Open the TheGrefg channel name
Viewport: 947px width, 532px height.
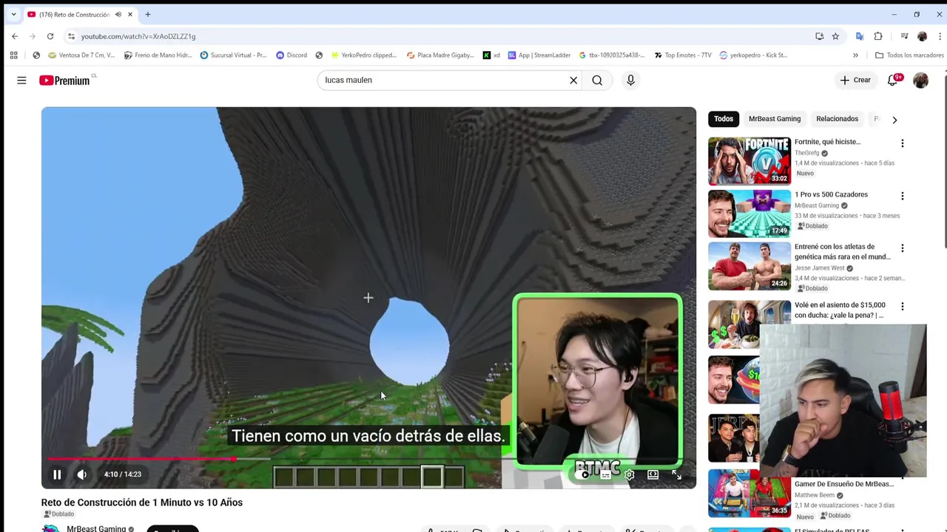tap(806, 153)
